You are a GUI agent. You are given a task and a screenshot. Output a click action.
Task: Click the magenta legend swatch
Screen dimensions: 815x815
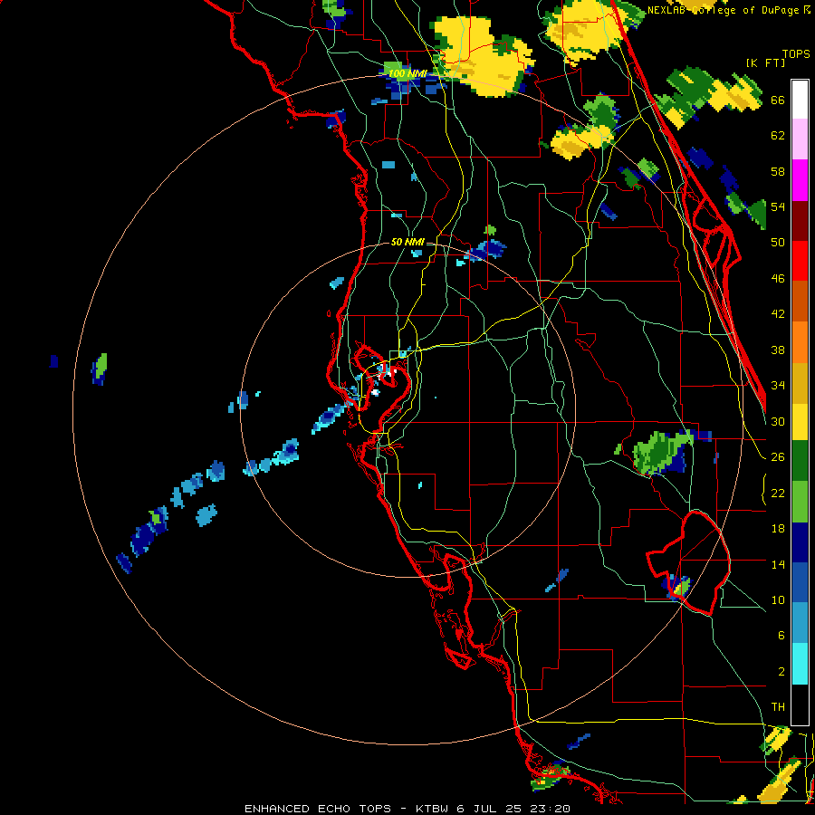coord(800,180)
